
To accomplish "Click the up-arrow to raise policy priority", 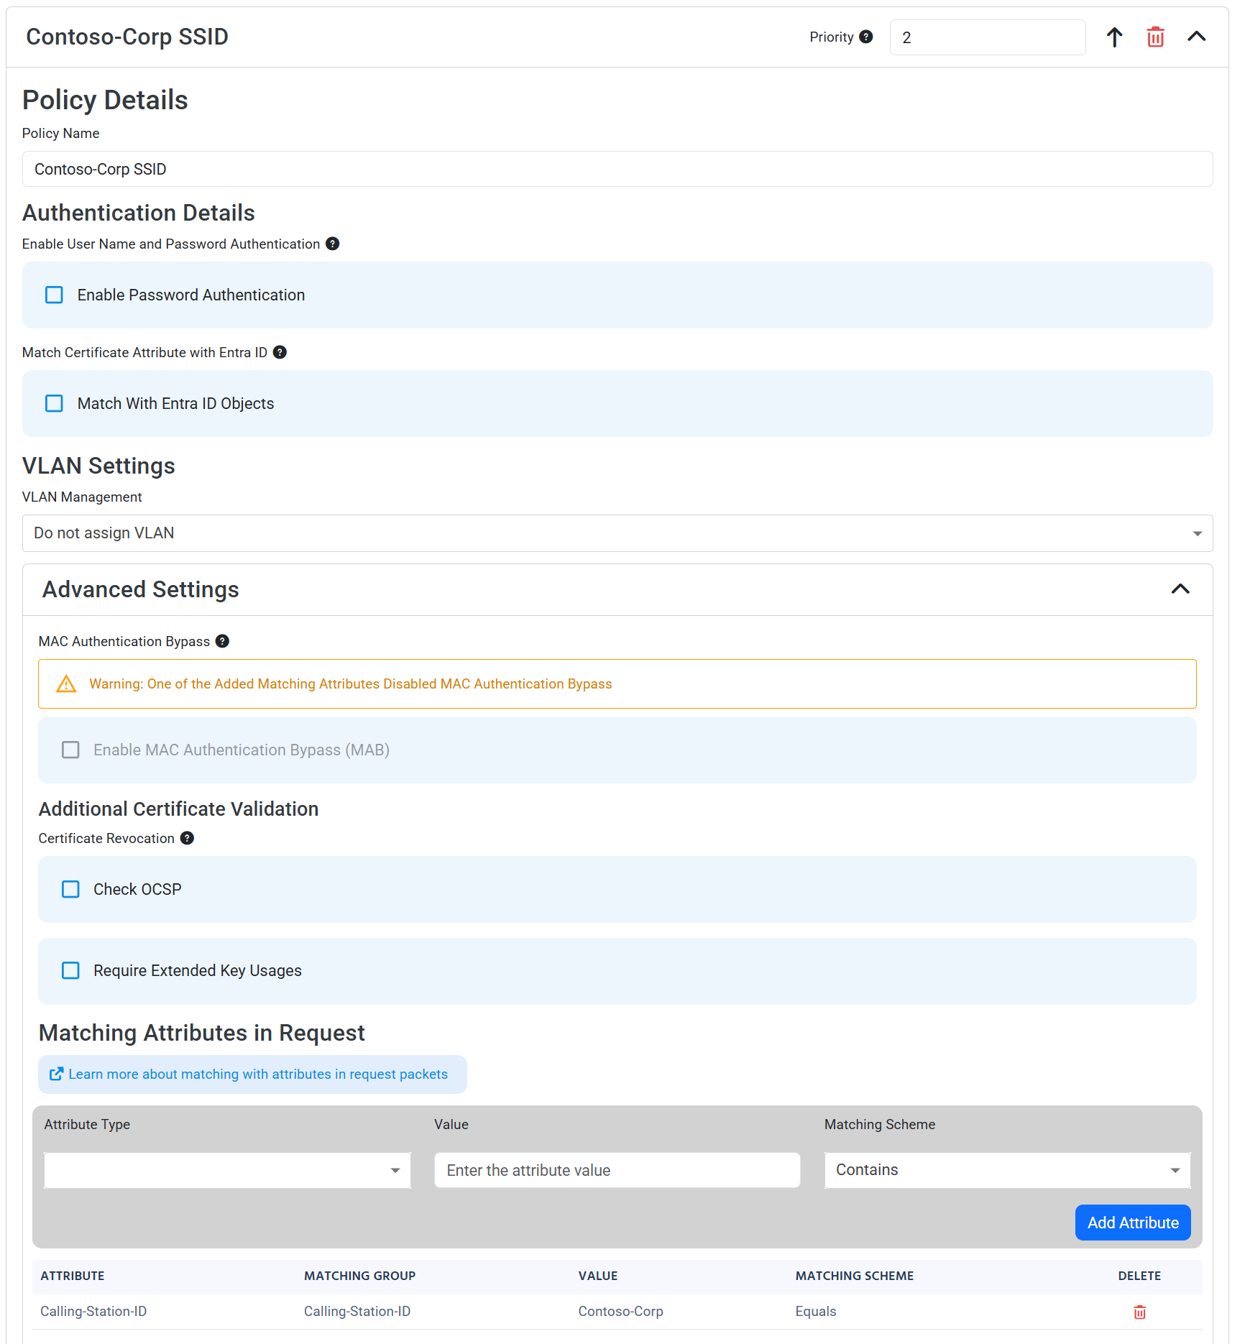I will click(1114, 37).
